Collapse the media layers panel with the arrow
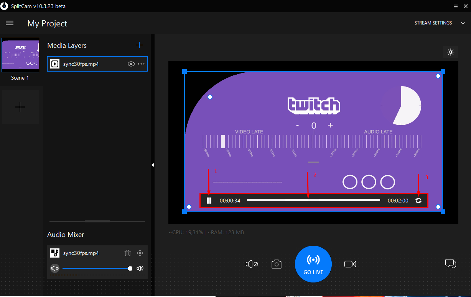The image size is (471, 297). 153,165
